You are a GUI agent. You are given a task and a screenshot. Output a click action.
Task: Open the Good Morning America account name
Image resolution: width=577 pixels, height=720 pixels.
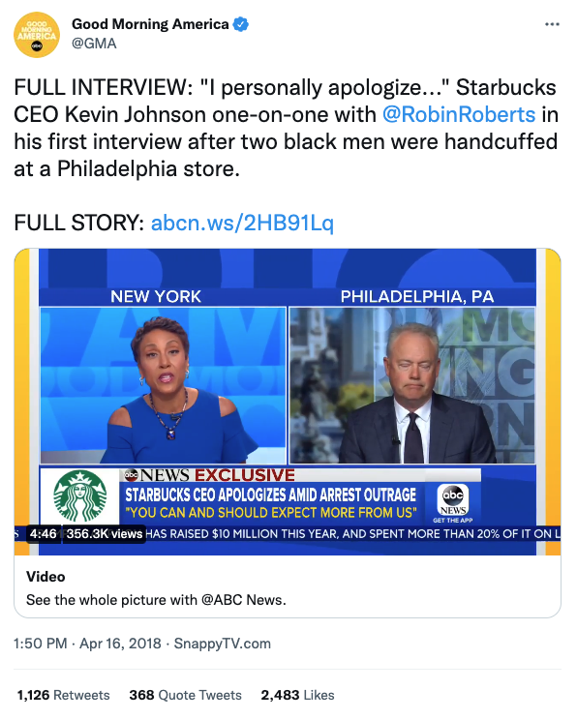(150, 24)
